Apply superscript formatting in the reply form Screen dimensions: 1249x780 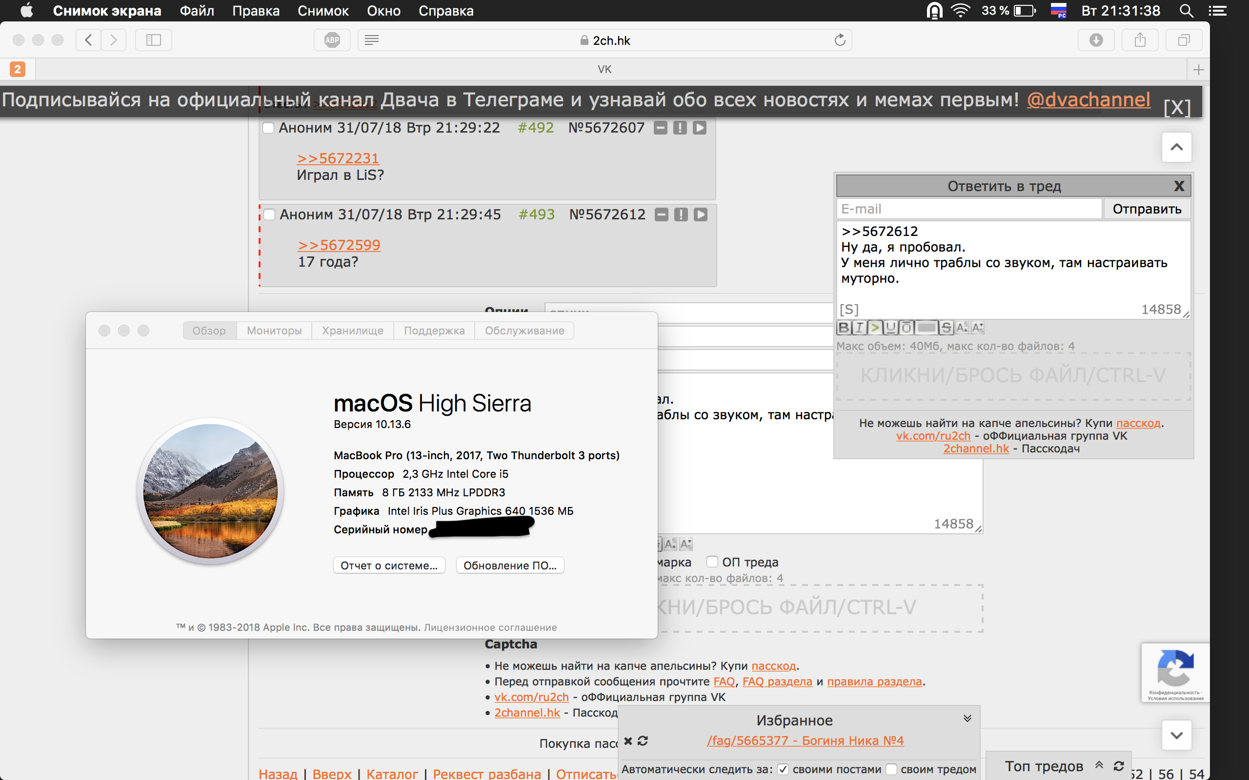click(962, 328)
